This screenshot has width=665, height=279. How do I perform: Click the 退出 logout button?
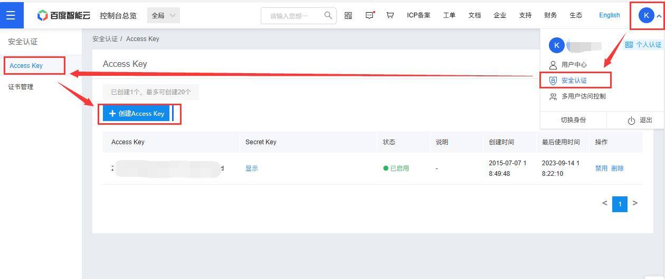(x=640, y=120)
